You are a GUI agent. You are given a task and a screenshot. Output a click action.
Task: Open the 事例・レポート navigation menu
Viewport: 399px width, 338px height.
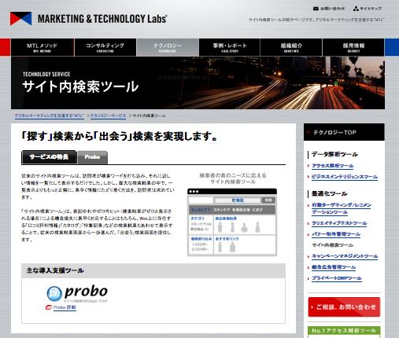pyautogui.click(x=230, y=47)
